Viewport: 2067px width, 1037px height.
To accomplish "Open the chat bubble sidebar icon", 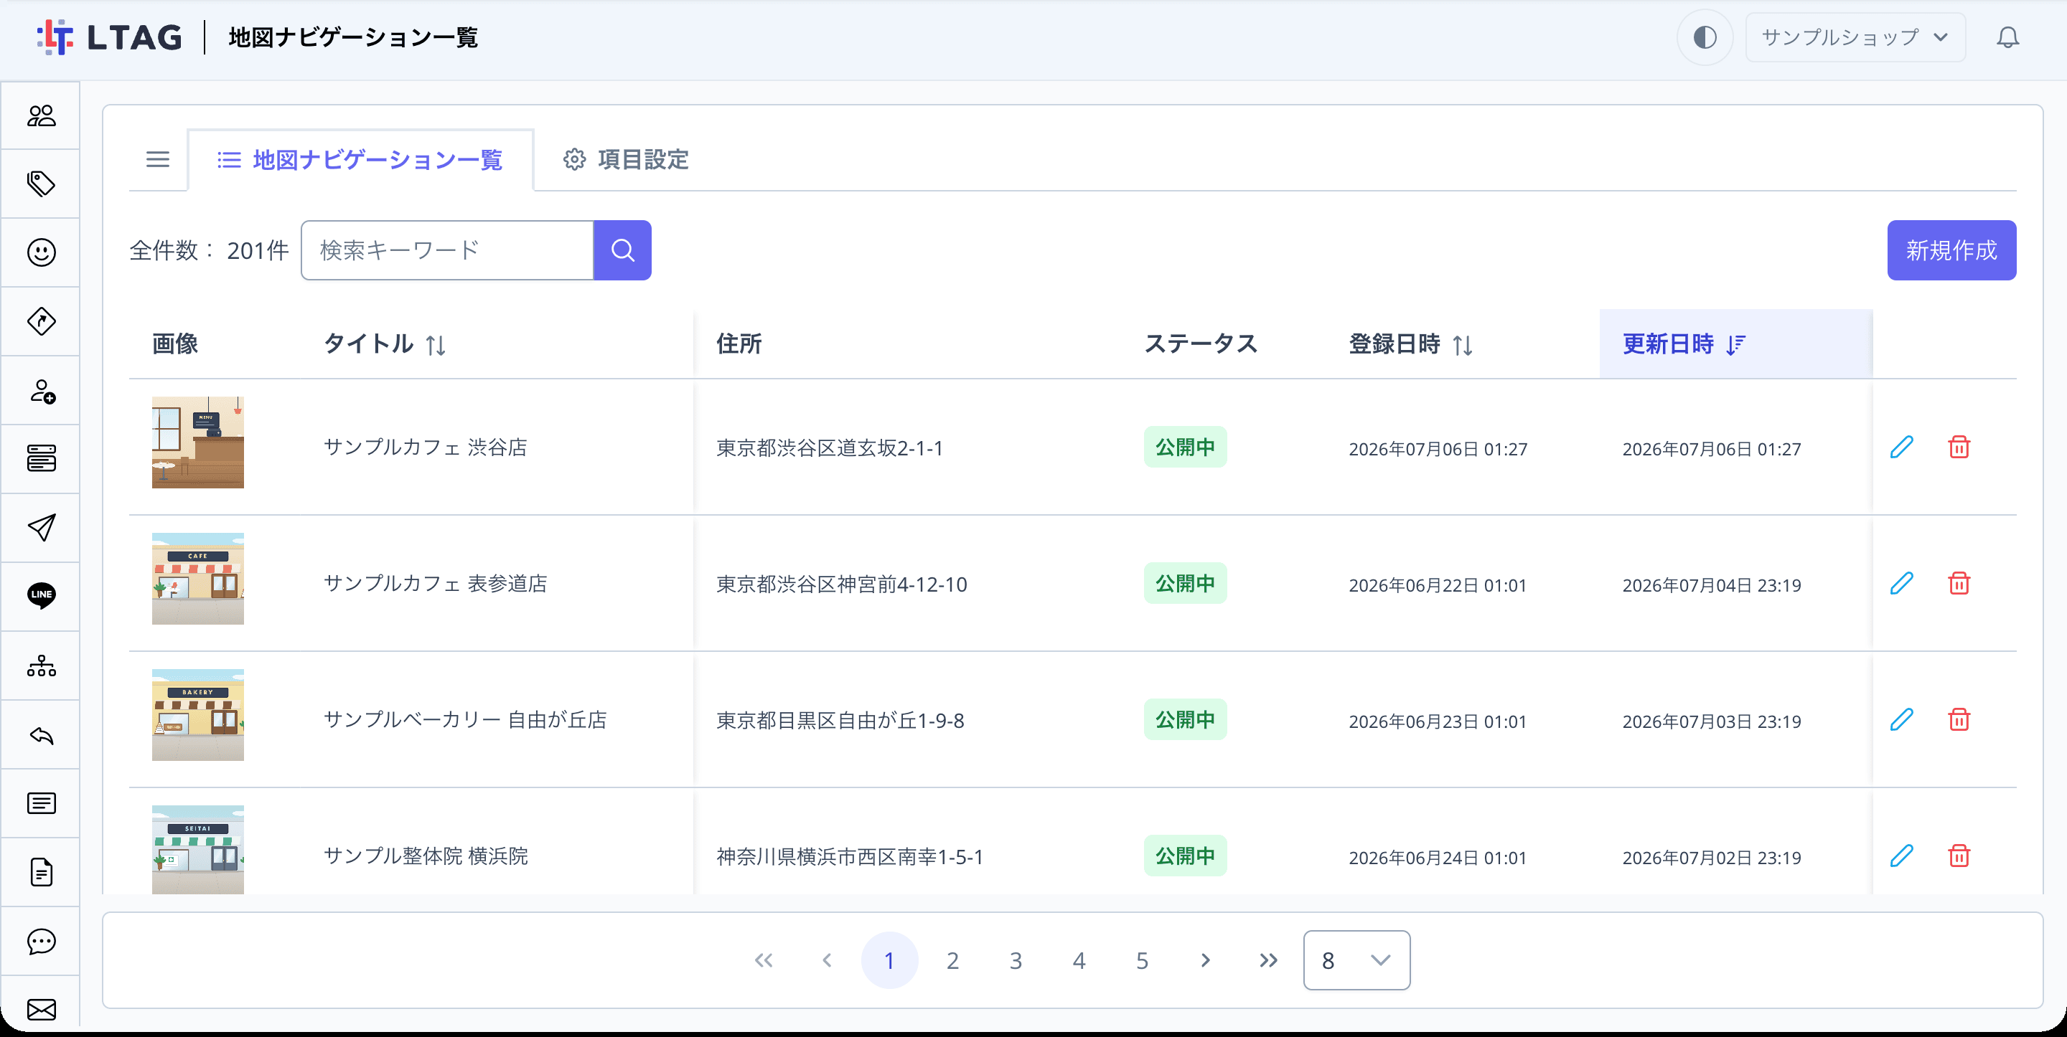I will click(x=41, y=941).
